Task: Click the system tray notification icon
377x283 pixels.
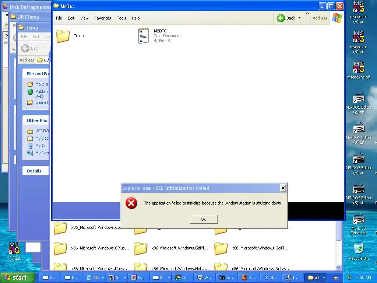Action: pos(350,278)
